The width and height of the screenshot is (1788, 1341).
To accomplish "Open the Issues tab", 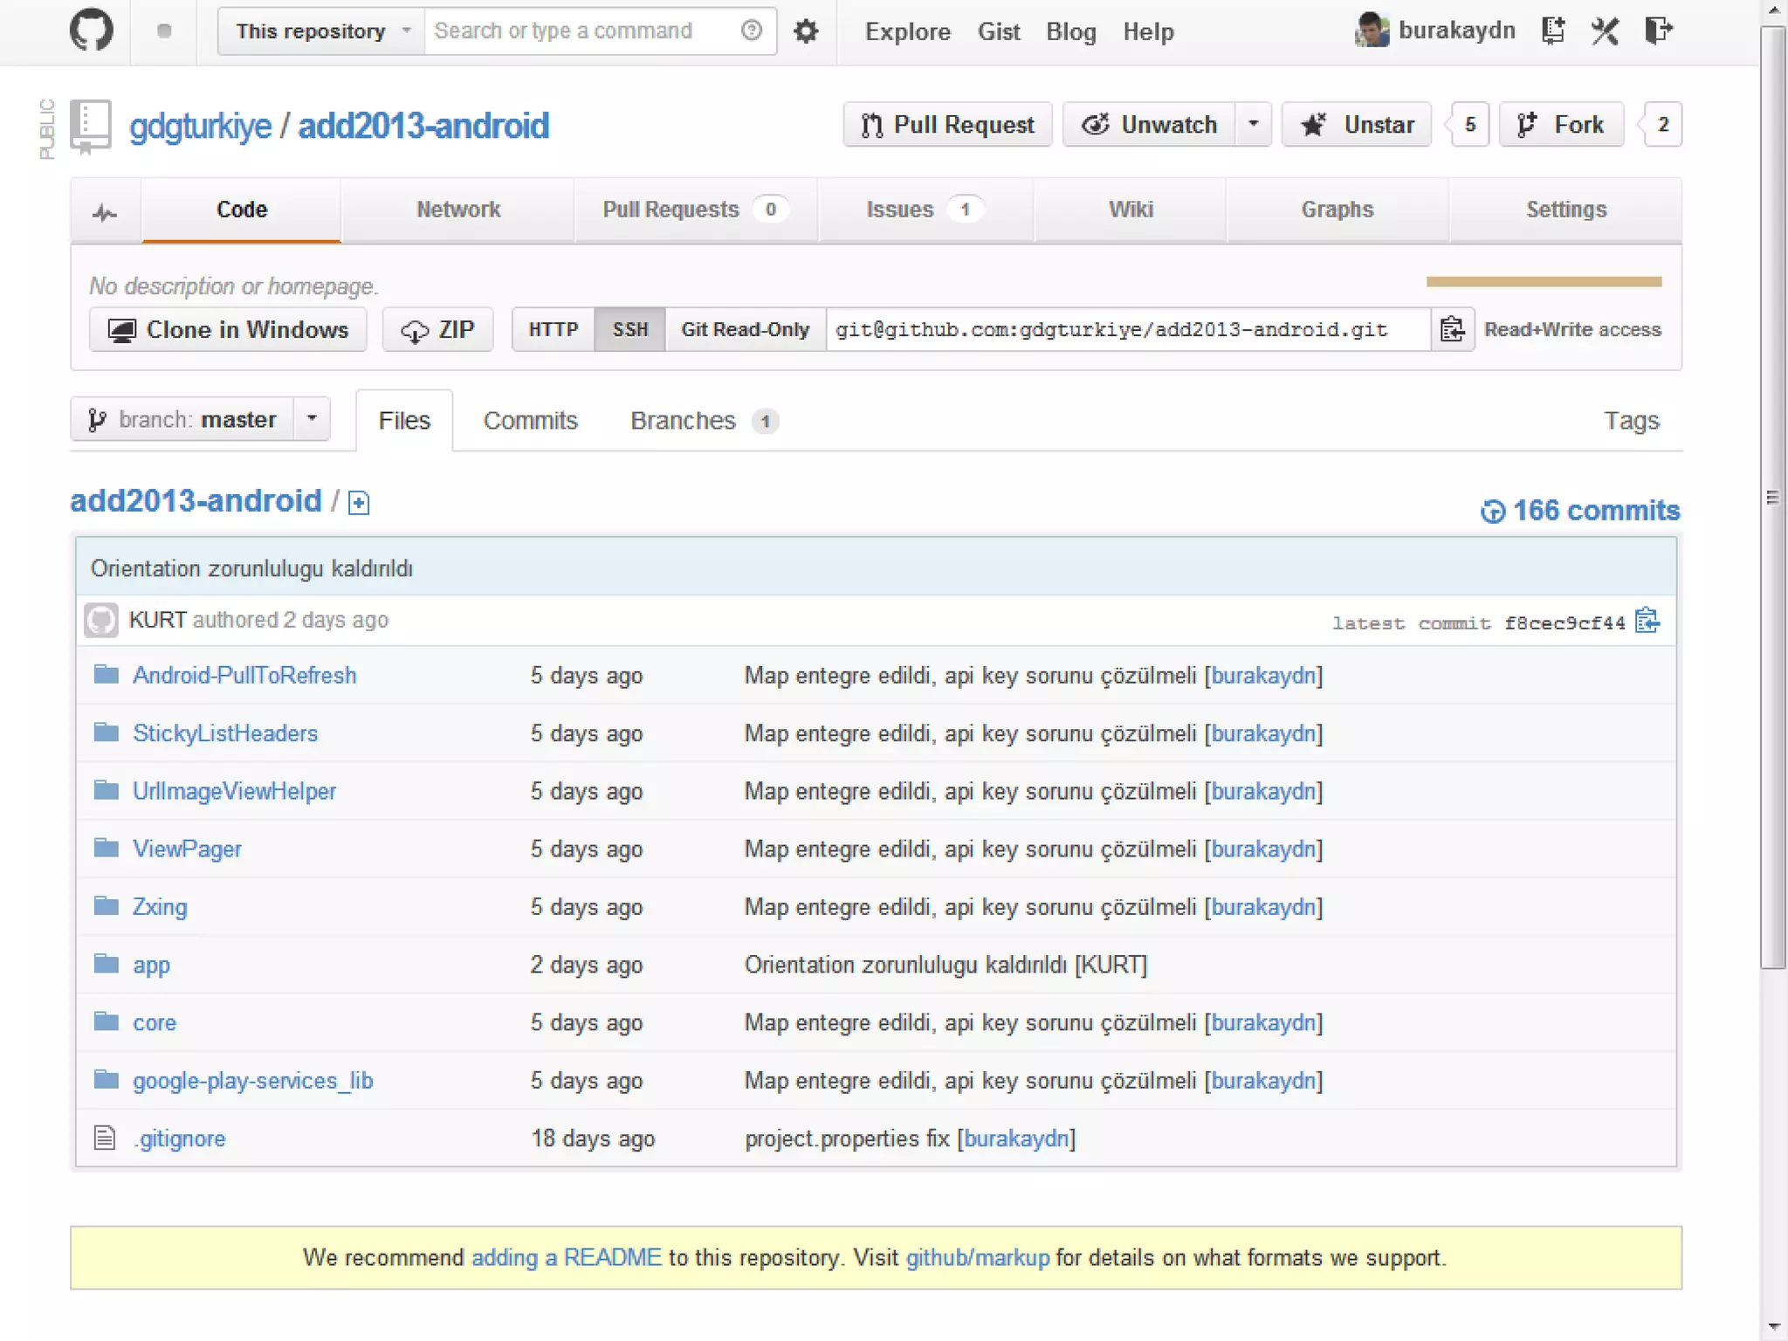I will point(925,210).
